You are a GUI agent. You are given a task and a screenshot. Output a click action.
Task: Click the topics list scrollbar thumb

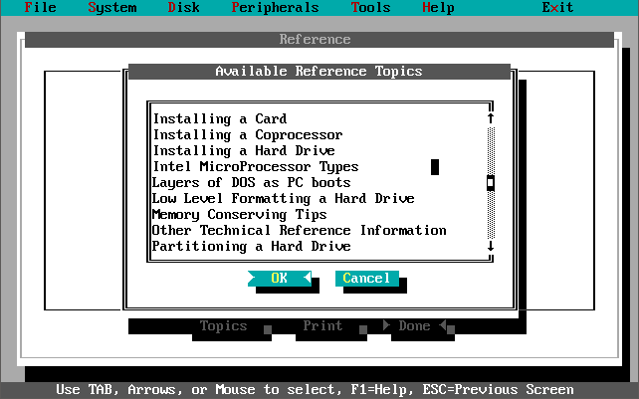point(491,183)
